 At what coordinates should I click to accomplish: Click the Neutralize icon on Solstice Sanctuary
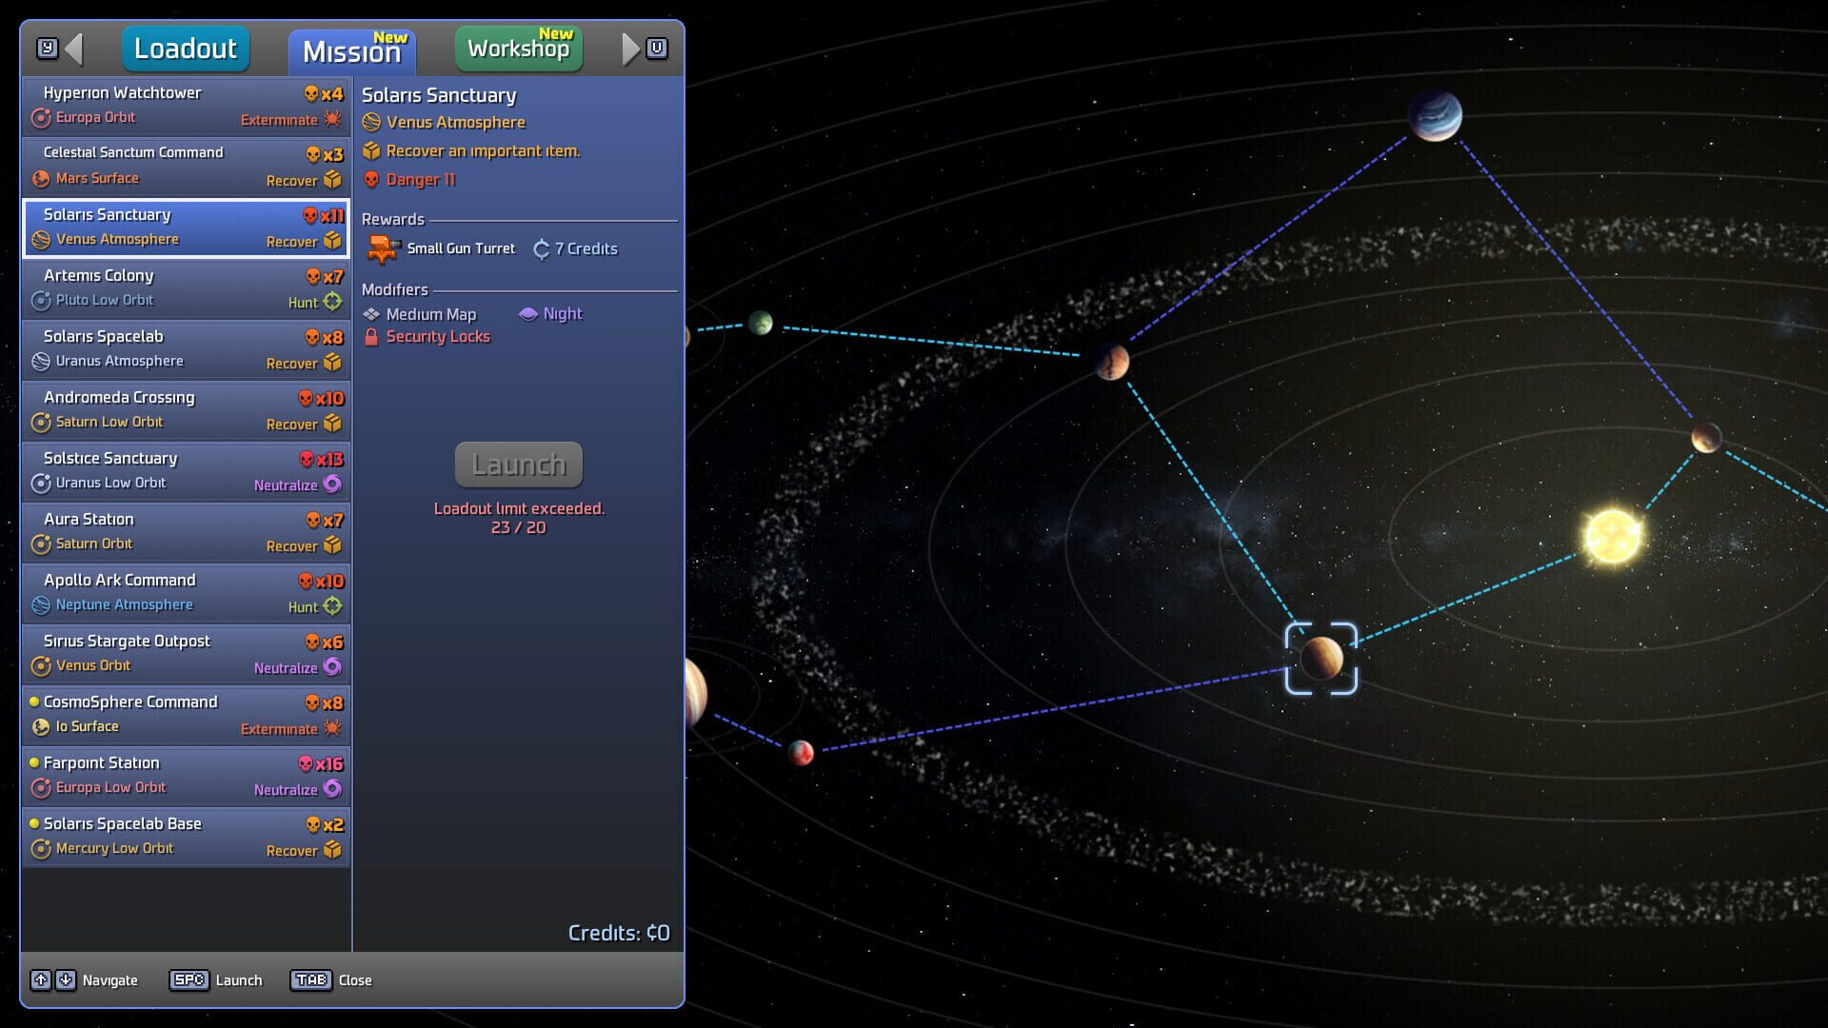pyautogui.click(x=331, y=484)
